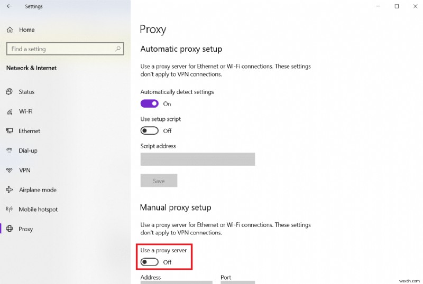Click the Script address field
Image resolution: width=423 pixels, height=284 pixels.
pos(197,159)
